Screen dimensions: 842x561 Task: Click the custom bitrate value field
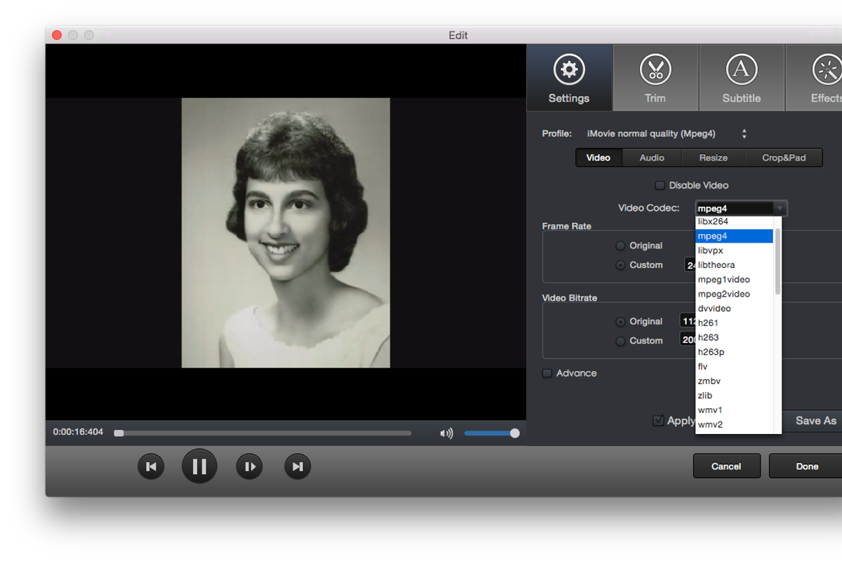[x=687, y=340]
